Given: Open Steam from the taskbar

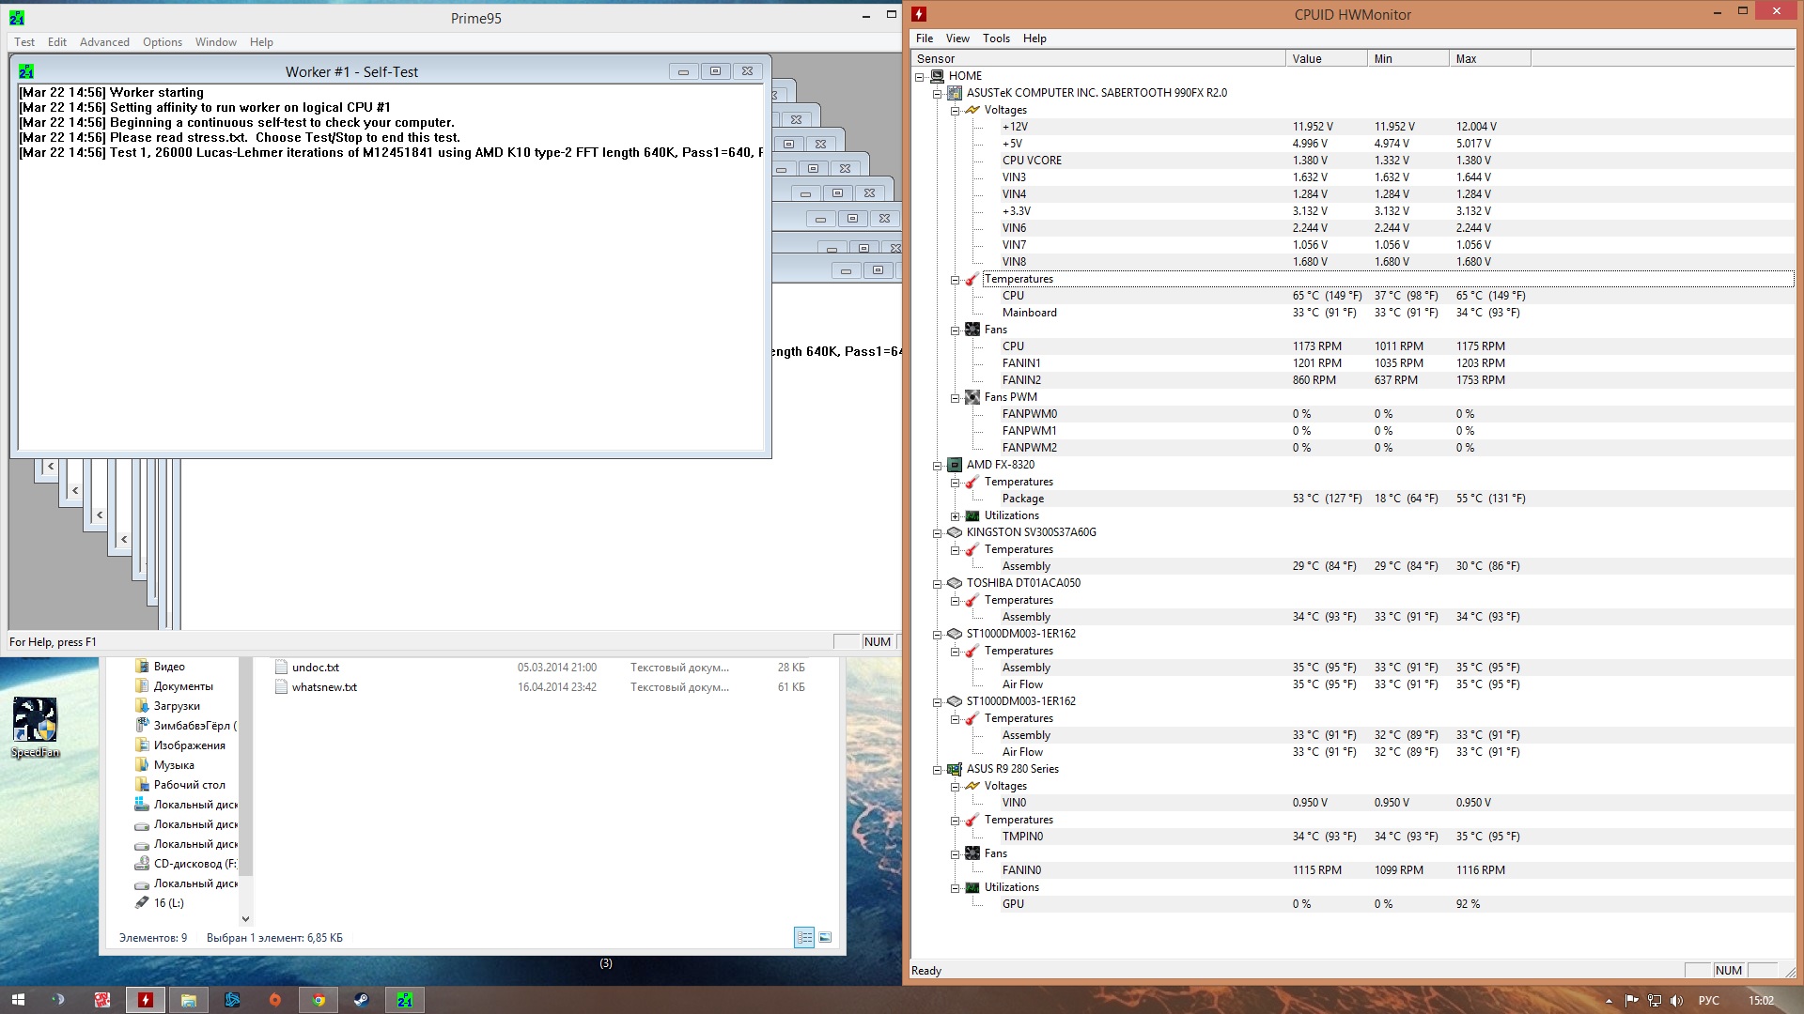Looking at the screenshot, I should (x=361, y=1000).
